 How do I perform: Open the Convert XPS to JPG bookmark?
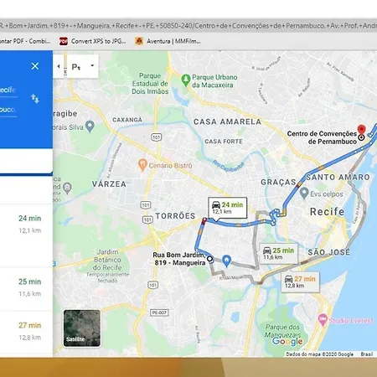[93, 41]
